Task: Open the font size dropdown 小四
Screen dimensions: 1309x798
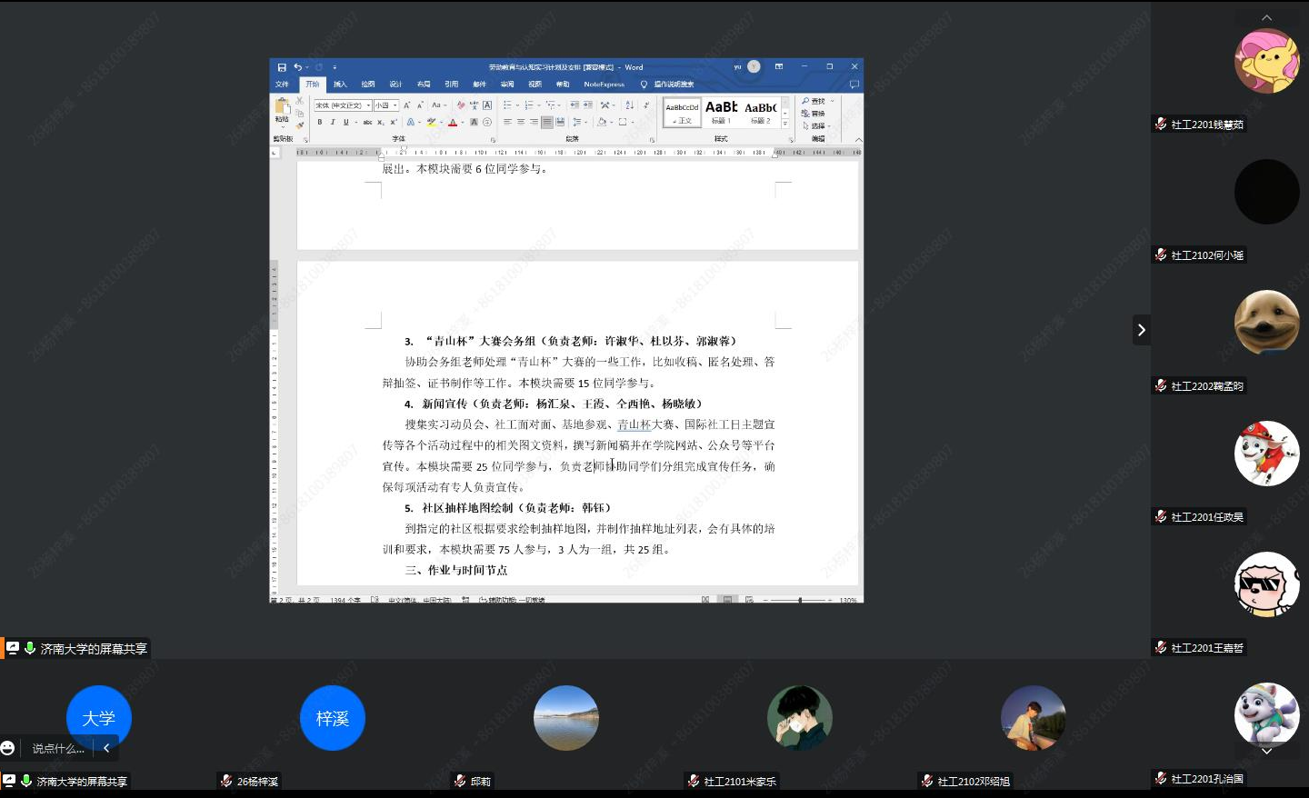Action: [x=385, y=105]
